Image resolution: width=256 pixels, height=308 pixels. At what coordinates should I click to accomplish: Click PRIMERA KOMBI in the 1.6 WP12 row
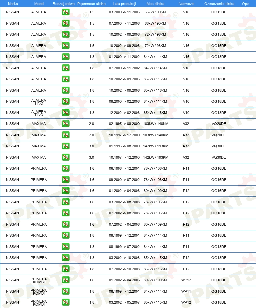(39, 280)
